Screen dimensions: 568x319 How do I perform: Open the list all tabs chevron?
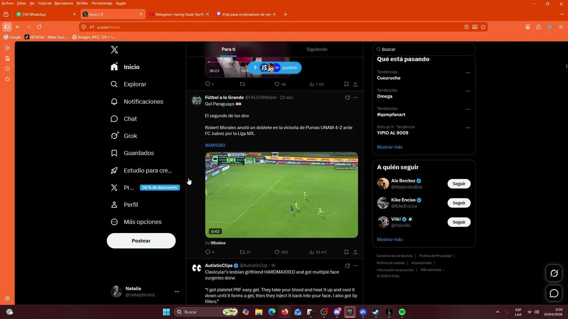[x=562, y=14]
